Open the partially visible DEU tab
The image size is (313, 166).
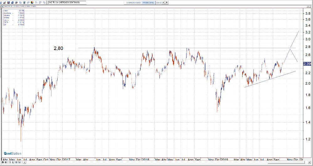tap(159, 3)
